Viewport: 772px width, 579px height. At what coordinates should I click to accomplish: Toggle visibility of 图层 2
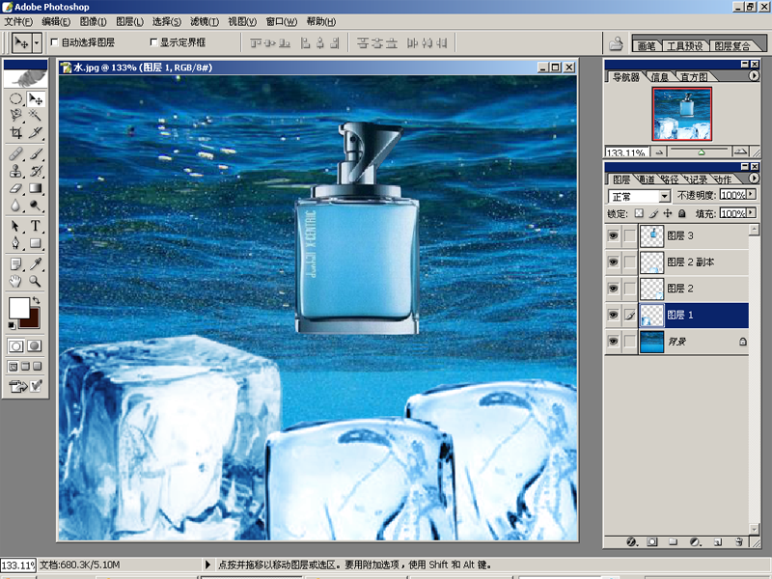pyautogui.click(x=613, y=289)
